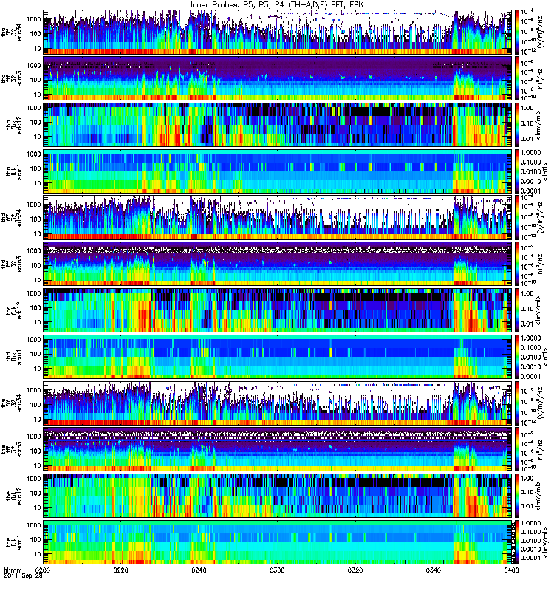Viewport: 554px width, 591px height.
Task: Click the <|mV/m|> unit label of the fbk edc12
Action: pos(539,496)
